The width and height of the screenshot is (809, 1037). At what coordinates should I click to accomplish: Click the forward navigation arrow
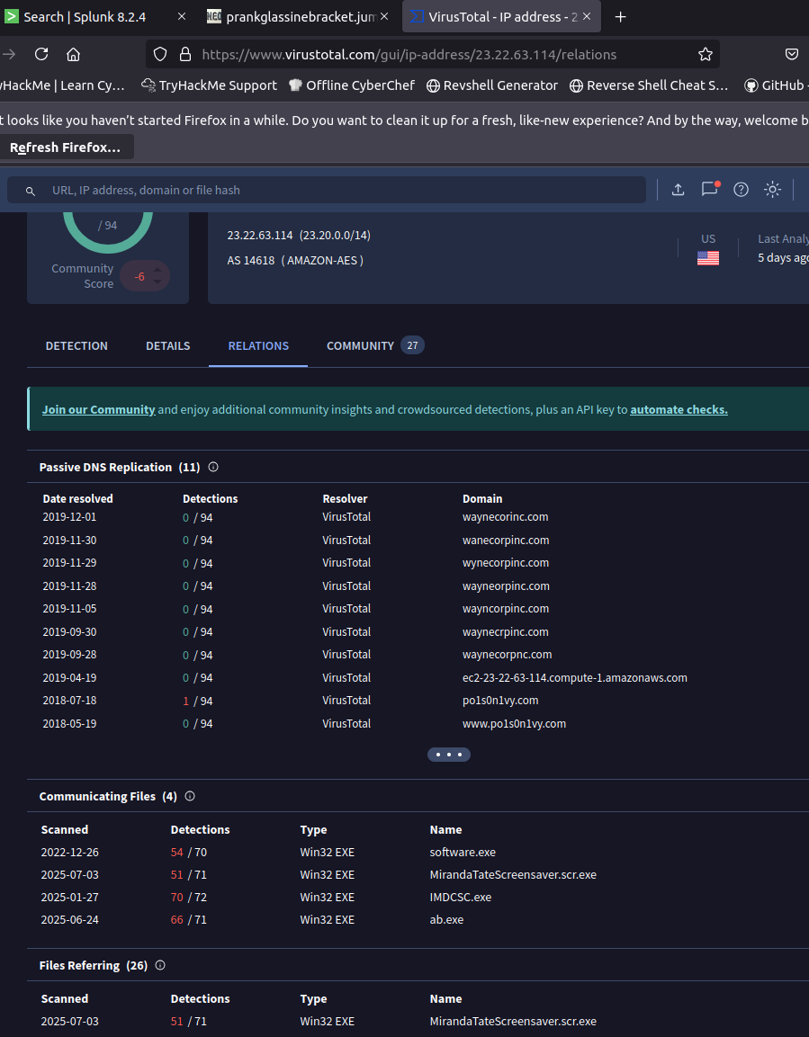pos(9,54)
